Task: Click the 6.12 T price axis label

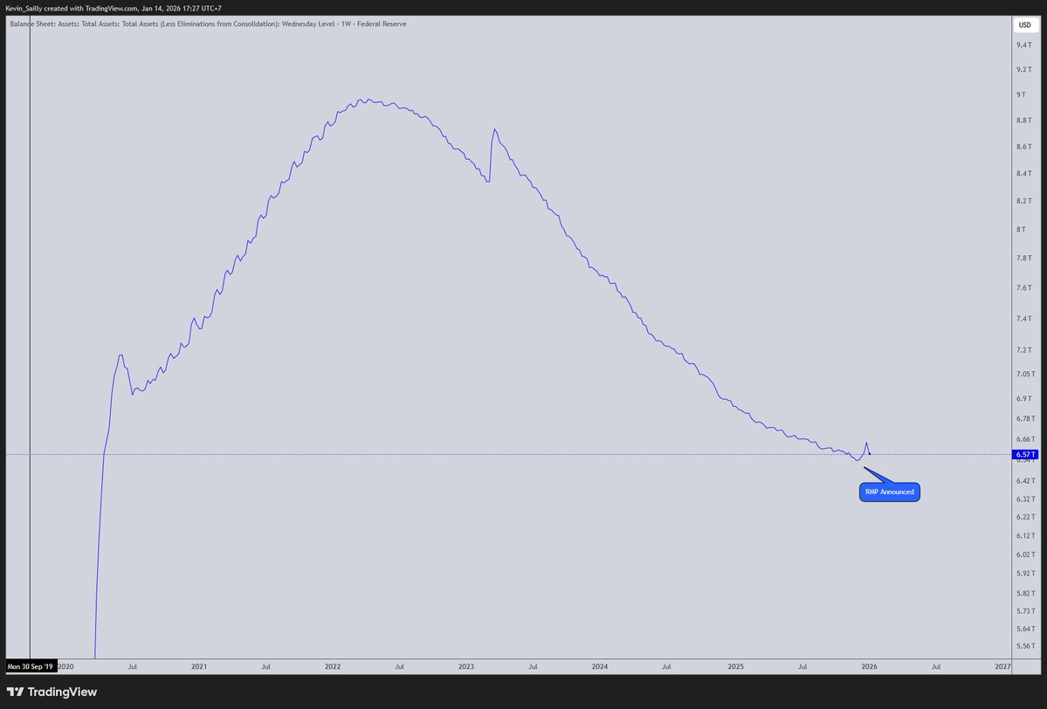Action: (1026, 535)
